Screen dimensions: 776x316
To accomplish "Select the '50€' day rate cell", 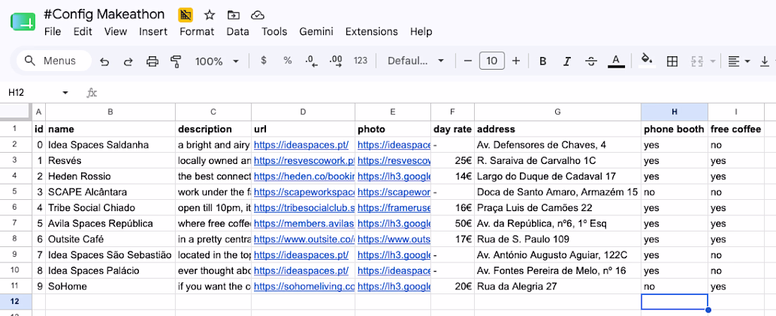I will 452,224.
